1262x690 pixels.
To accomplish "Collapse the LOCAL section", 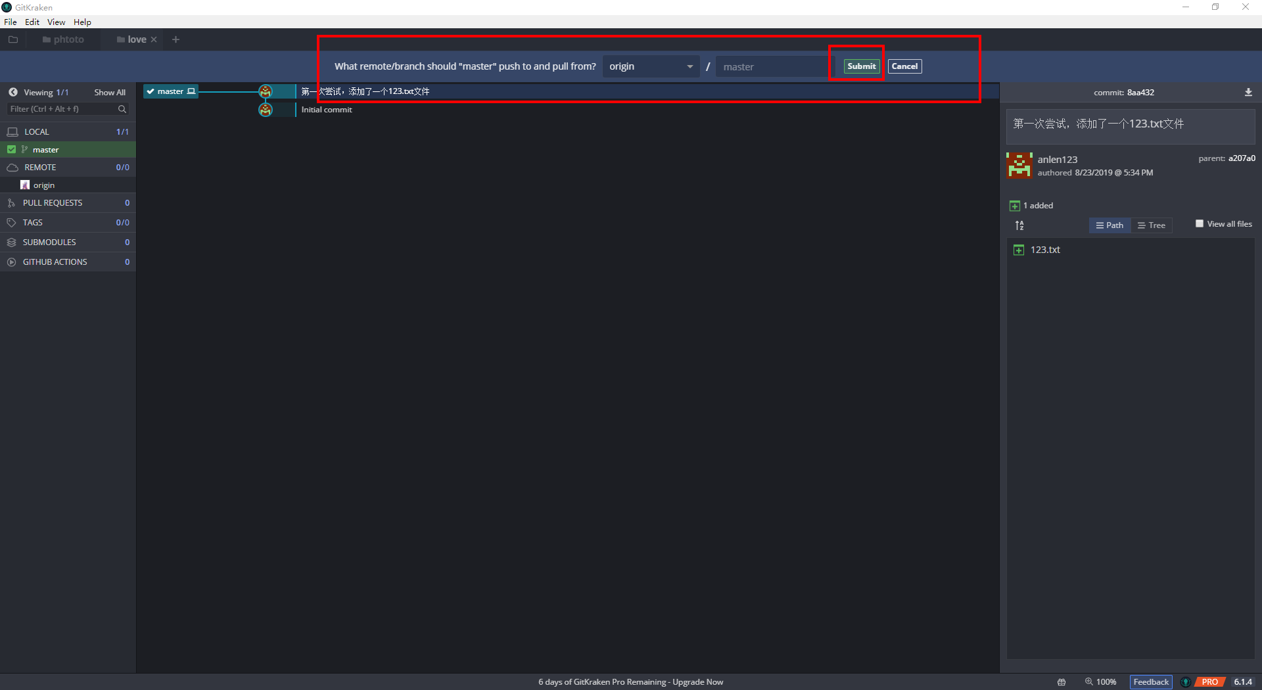I will click(x=37, y=132).
